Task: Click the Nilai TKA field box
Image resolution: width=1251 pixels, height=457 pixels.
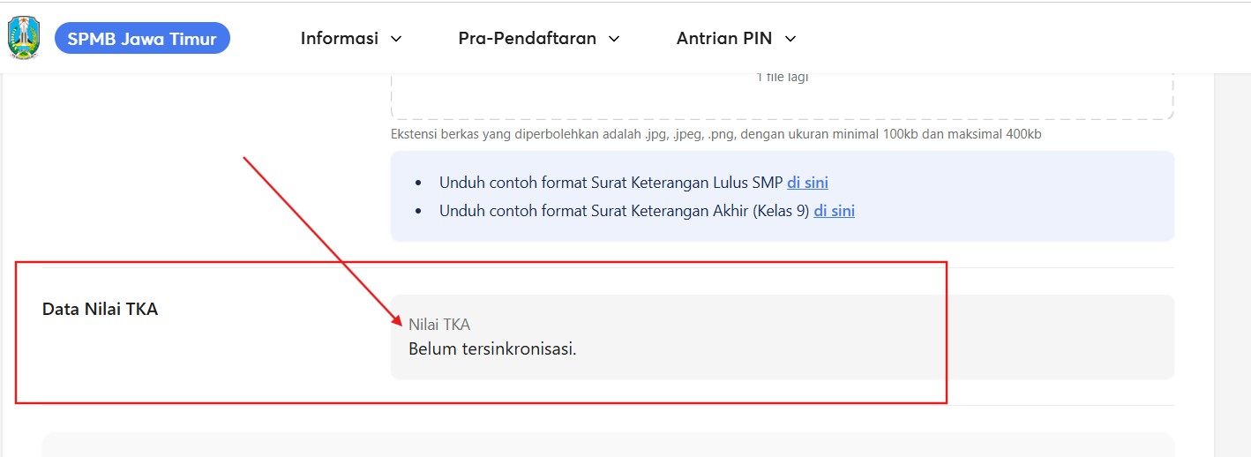Action: click(x=782, y=337)
